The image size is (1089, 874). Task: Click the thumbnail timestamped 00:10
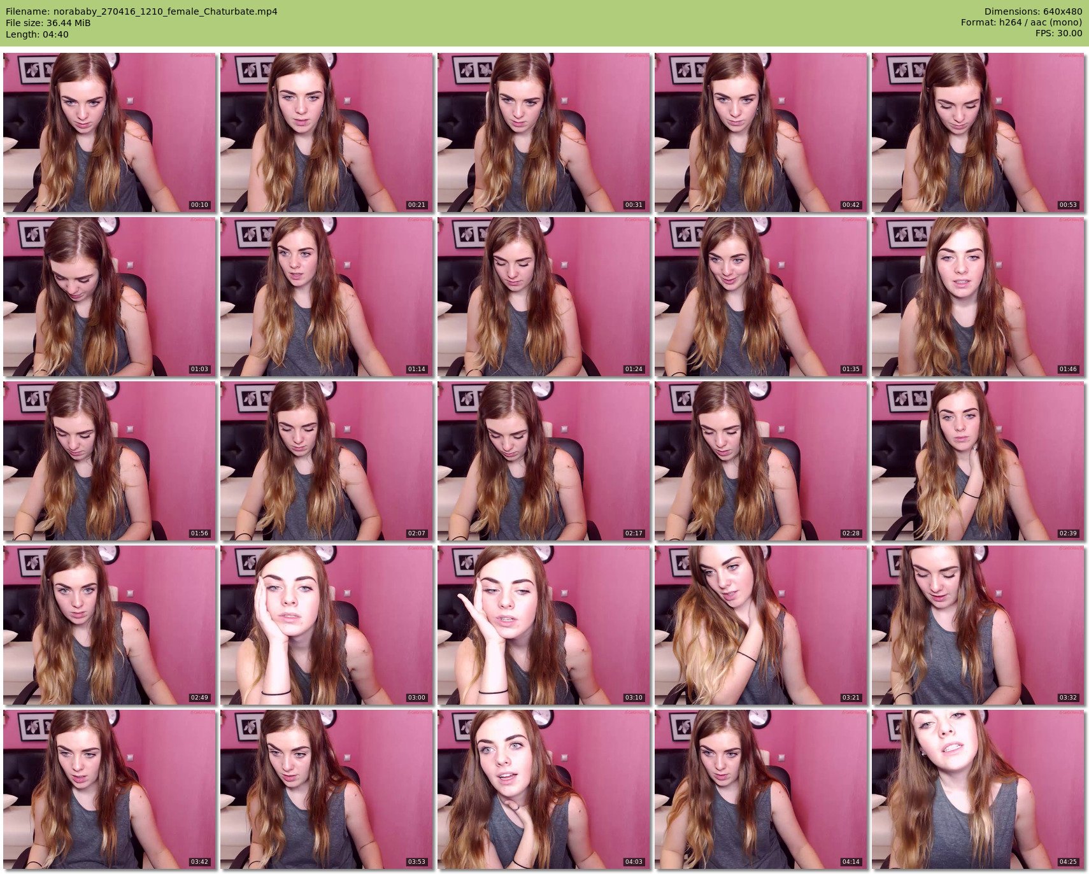click(109, 132)
